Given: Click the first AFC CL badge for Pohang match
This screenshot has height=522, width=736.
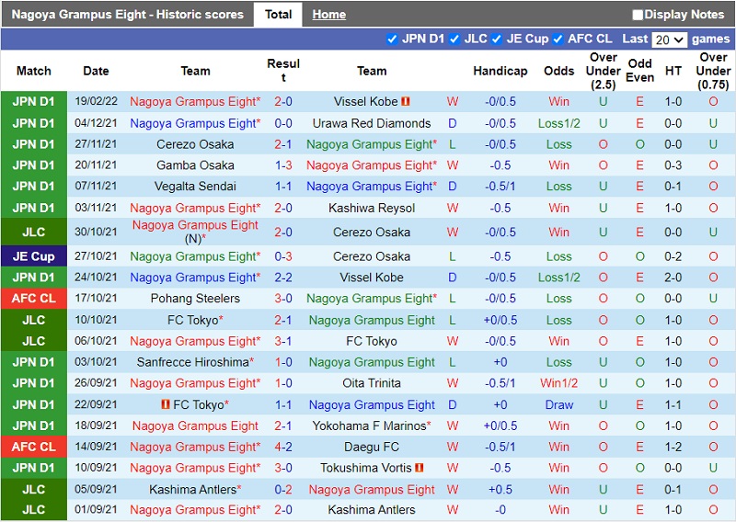Looking at the screenshot, I should (x=34, y=299).
